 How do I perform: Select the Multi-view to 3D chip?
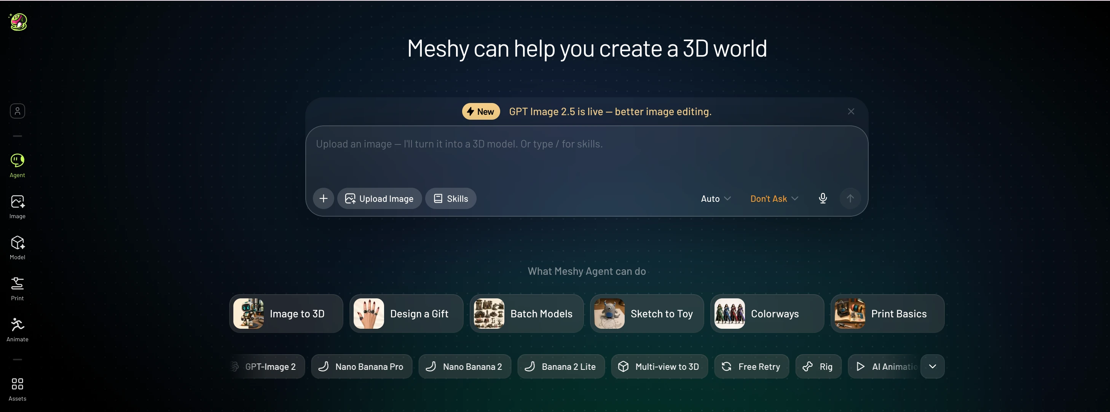659,366
